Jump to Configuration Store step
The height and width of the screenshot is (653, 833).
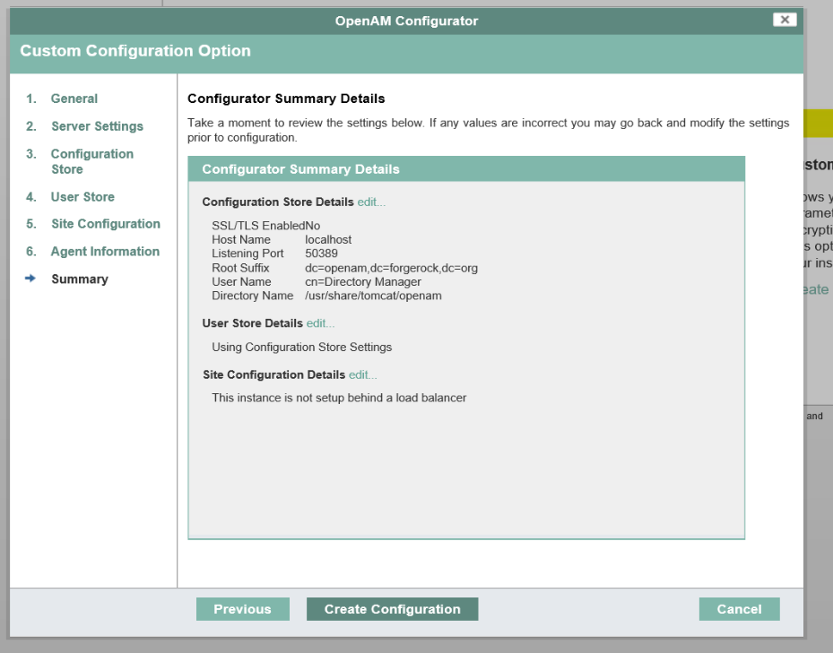(91, 161)
